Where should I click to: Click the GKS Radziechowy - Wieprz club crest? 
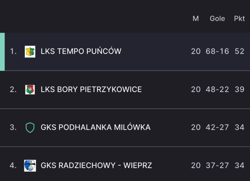[x=30, y=166]
